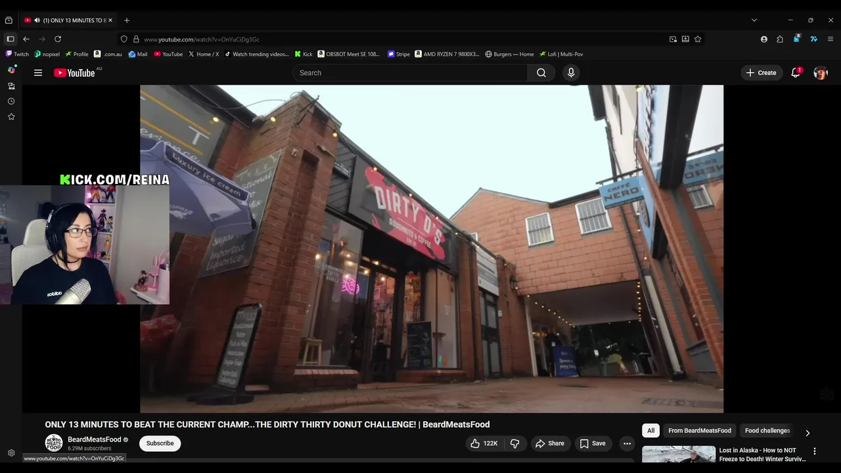The image size is (841, 473).
Task: Select the From BeardMeatsFood chip
Action: click(x=700, y=431)
